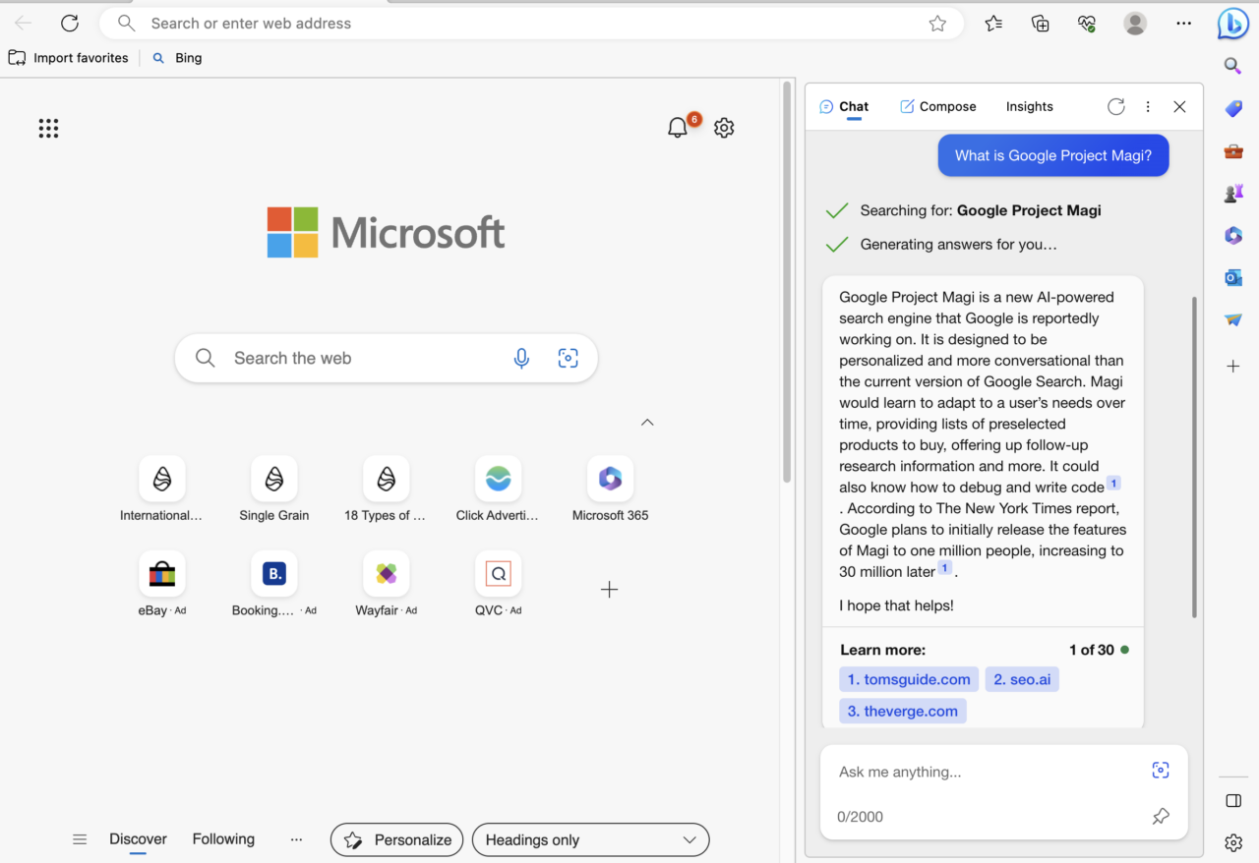Click the Personalize button on the feed
The width and height of the screenshot is (1259, 863).
click(x=396, y=839)
